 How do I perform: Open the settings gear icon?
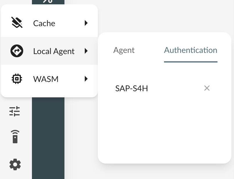click(15, 164)
